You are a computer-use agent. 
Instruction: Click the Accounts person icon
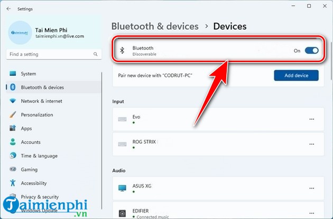(x=13, y=142)
